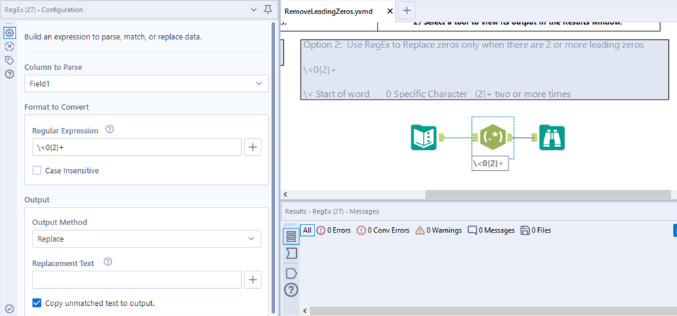
Task: Open the Annotation tag icon in sidebar
Action: point(9,60)
